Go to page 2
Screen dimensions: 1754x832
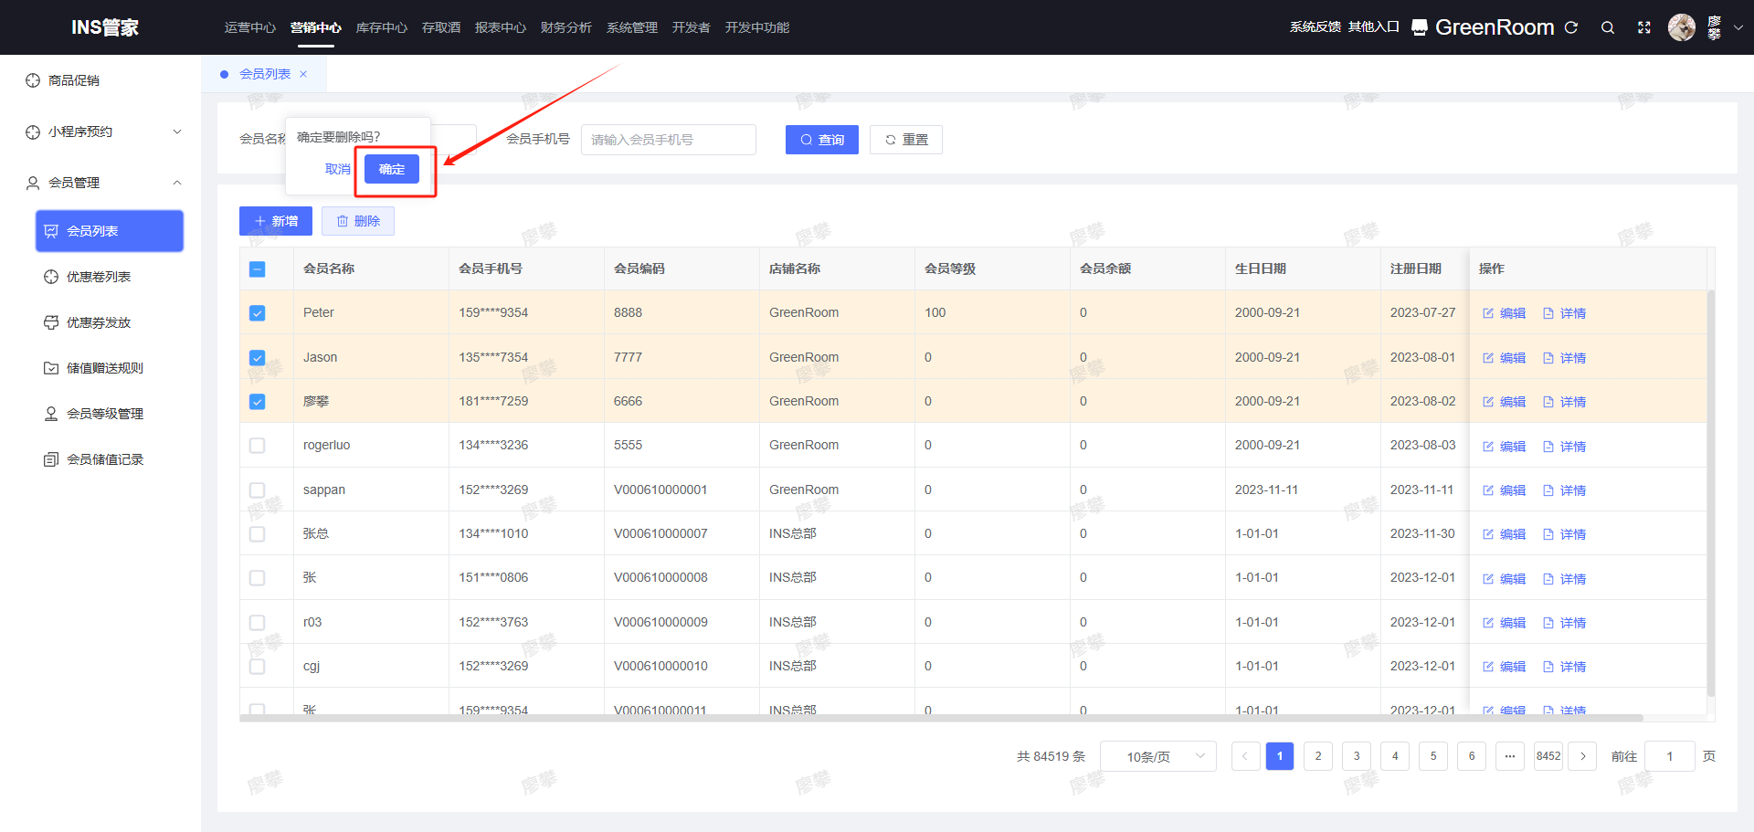click(1318, 756)
